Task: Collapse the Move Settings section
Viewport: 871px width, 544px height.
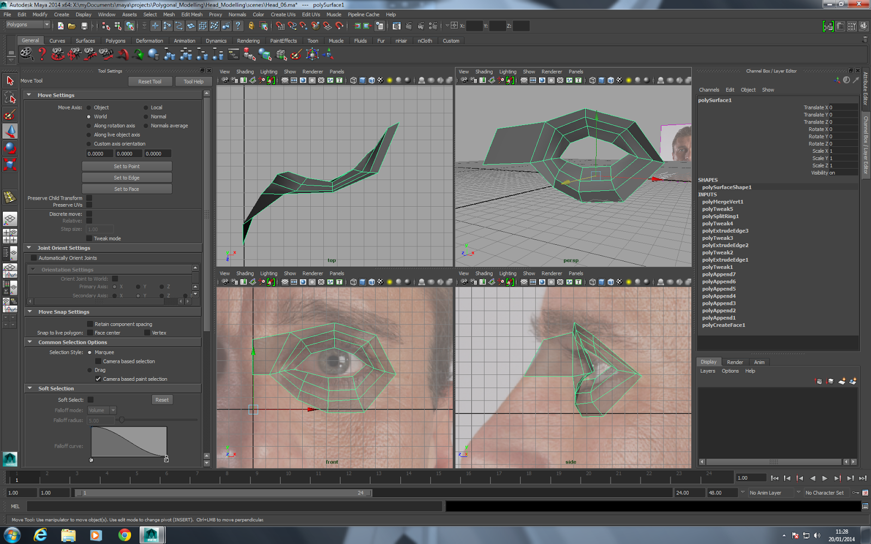Action: tap(29, 95)
